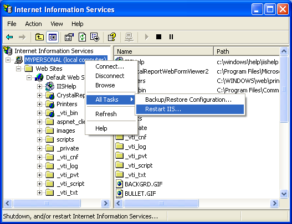Select Backup/Restore Configuration... submenu item

point(190,100)
